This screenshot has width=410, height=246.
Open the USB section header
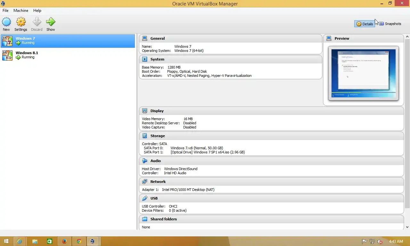click(x=271, y=198)
